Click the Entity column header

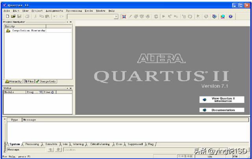tap(25, 26)
